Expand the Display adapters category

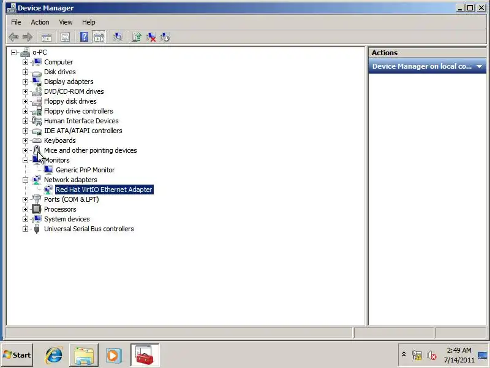pyautogui.click(x=25, y=82)
